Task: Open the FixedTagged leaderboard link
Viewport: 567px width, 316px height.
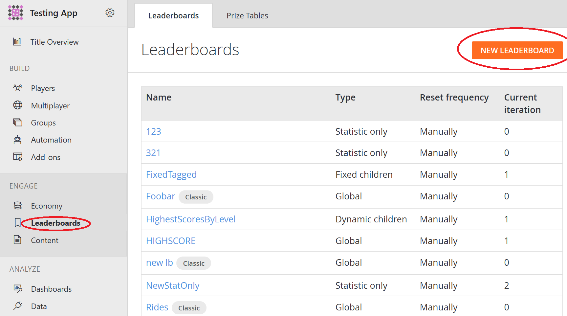Action: pos(171,174)
